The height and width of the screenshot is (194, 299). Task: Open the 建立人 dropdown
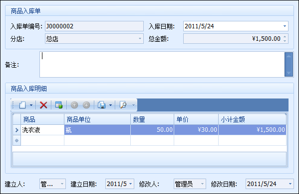pyautogui.click(x=62, y=184)
